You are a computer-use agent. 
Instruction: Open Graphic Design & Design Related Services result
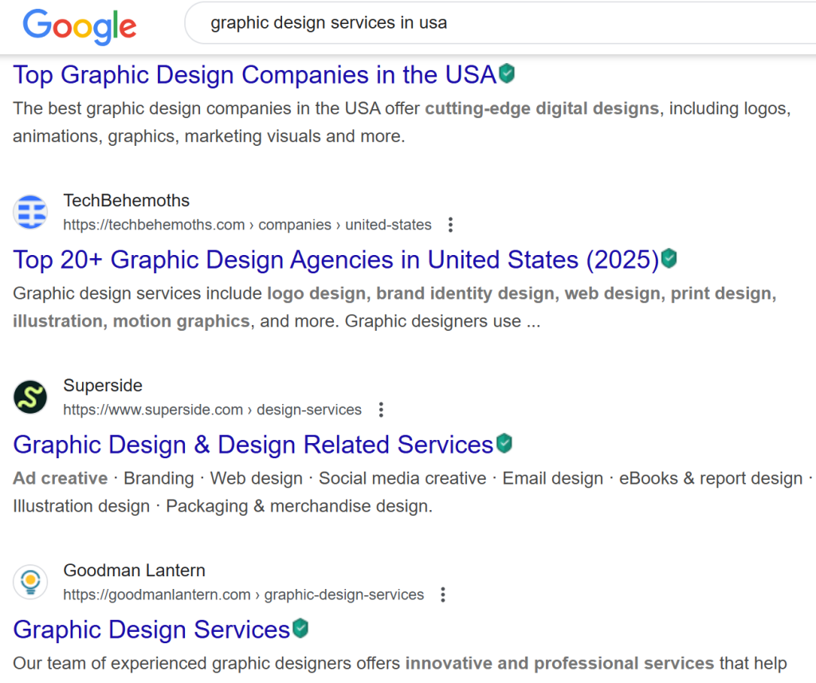(x=253, y=445)
